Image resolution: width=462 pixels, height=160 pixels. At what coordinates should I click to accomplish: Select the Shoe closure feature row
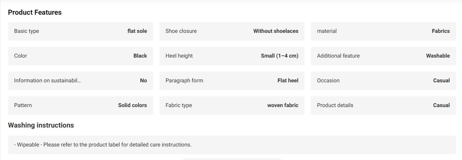pos(232,31)
